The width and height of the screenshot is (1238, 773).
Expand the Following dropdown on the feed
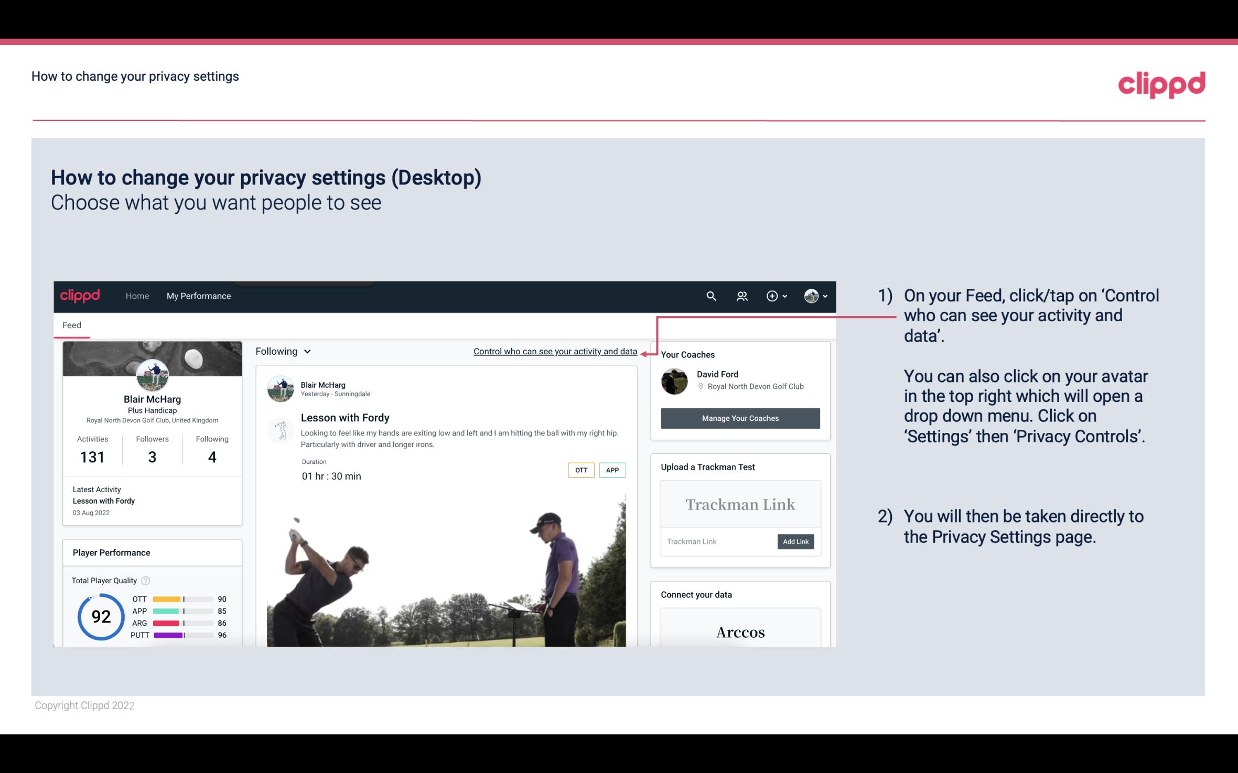(x=282, y=351)
